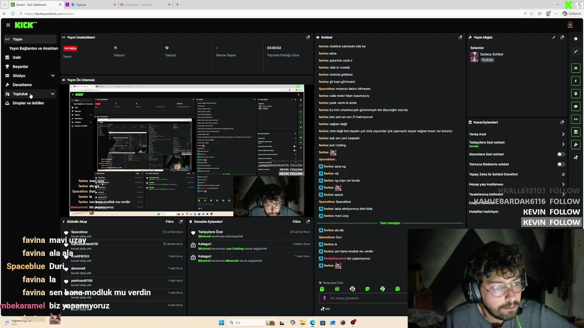Viewport: 584px width, 328px height.
Task: Toggle the lightning bolt widget in right rail
Action: click(576, 81)
